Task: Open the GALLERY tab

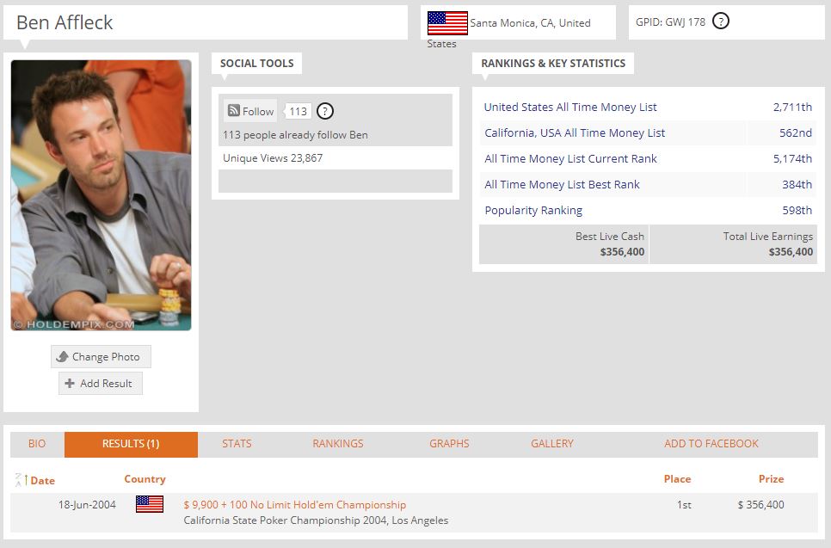Action: point(552,444)
